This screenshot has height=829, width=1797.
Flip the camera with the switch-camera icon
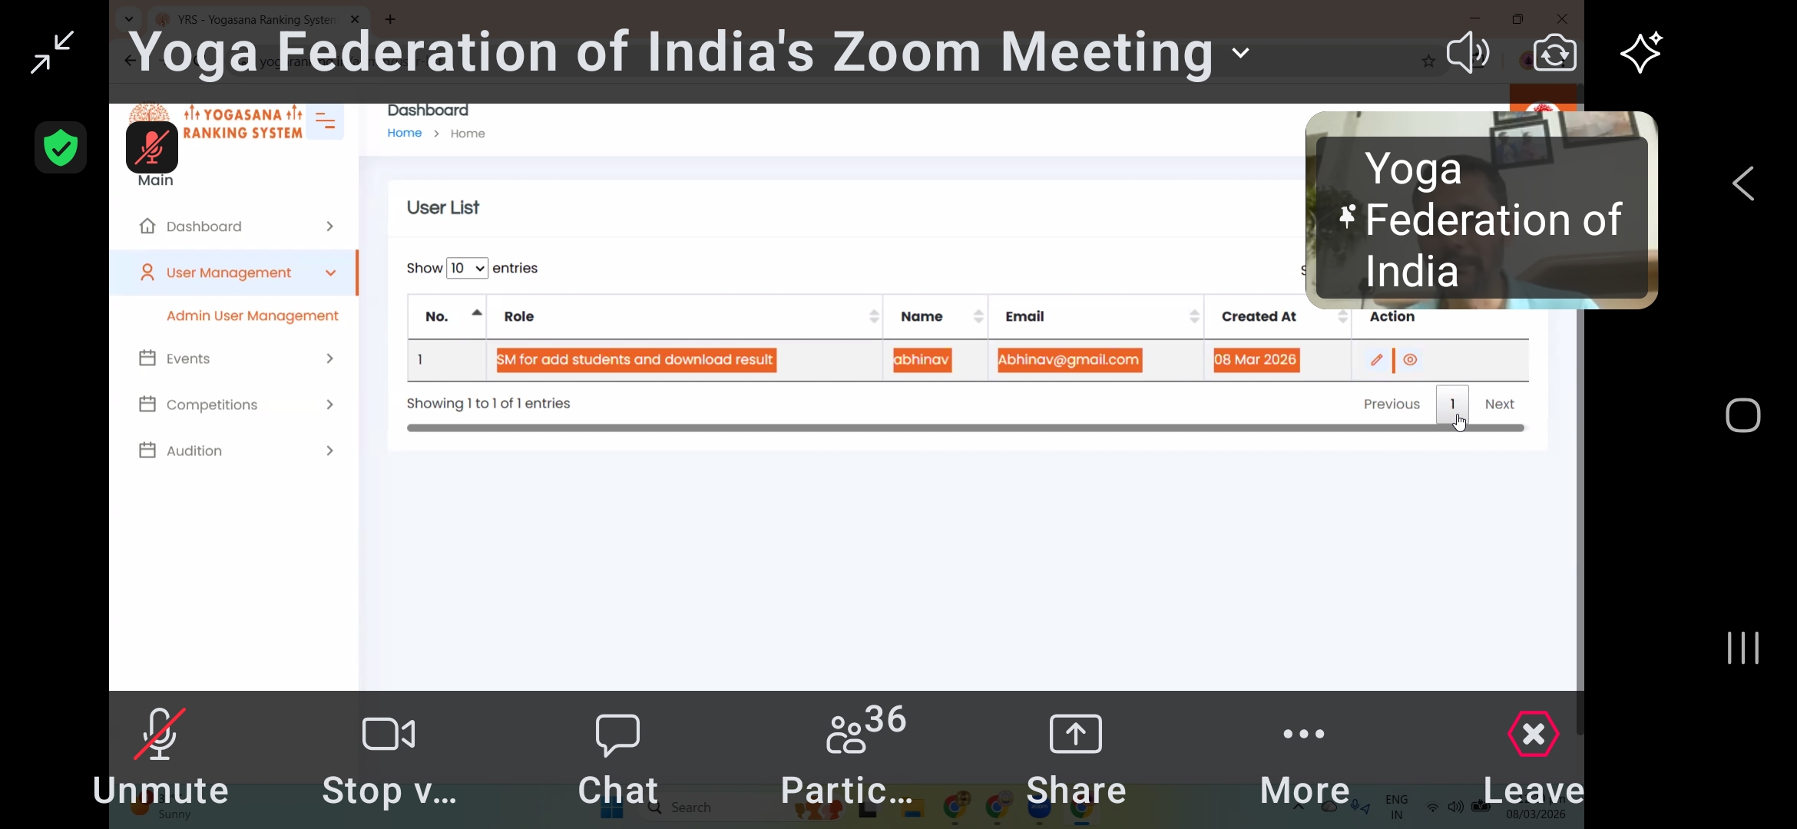[1555, 52]
